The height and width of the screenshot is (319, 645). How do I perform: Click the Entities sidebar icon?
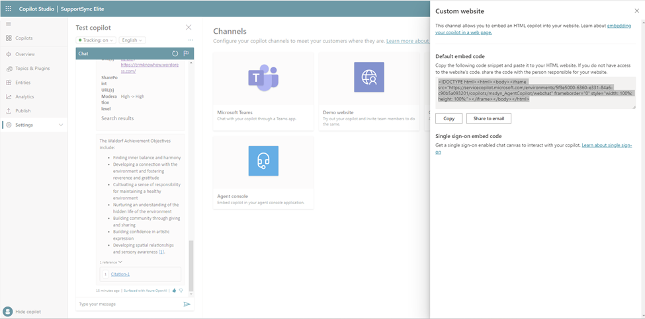tap(9, 83)
